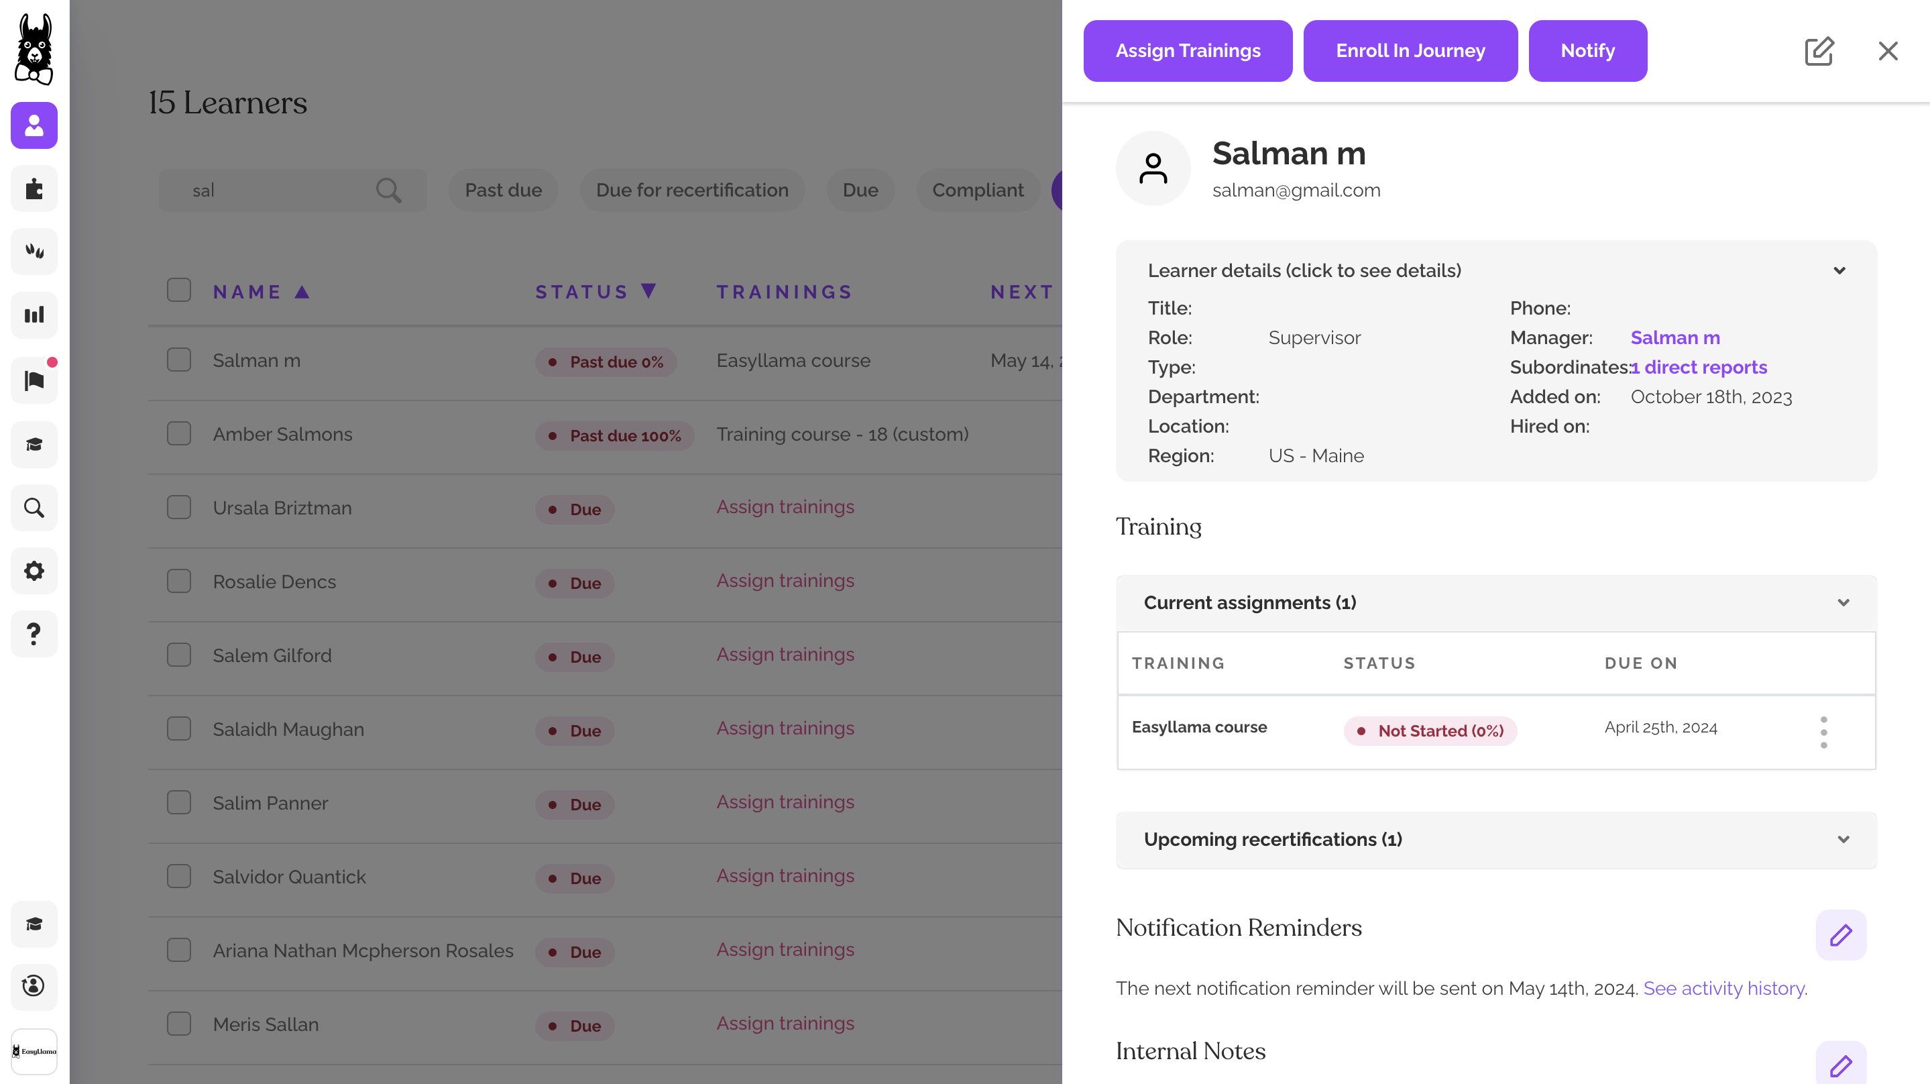Open the Learners sidebar icon

[x=34, y=125]
